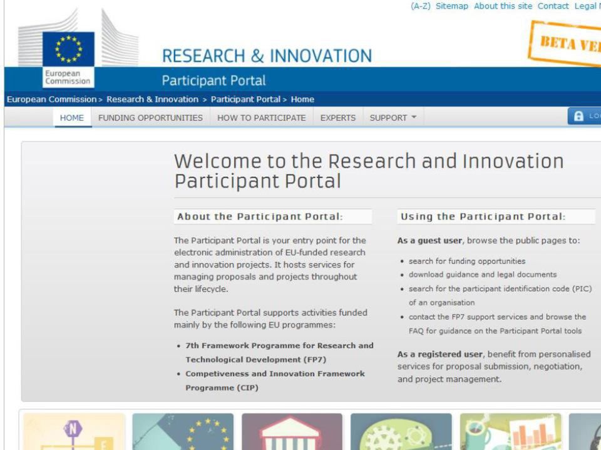Open the Legal notice link at top

tap(588, 6)
